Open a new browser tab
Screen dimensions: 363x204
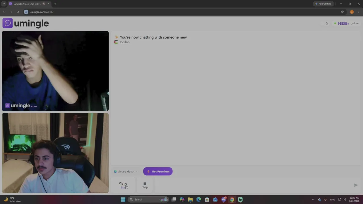click(55, 4)
